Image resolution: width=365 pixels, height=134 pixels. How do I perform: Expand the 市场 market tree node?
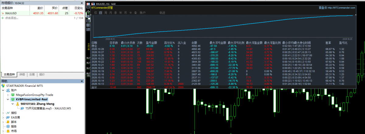click(x=3, y=131)
